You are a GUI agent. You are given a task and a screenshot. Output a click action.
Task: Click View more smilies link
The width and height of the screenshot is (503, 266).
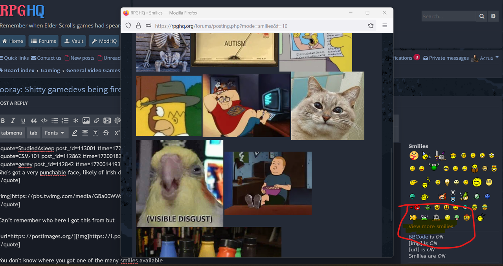tap(431, 226)
